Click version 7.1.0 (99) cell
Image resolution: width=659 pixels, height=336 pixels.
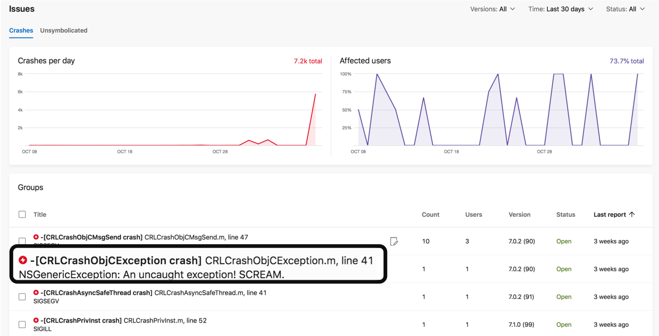click(x=521, y=324)
